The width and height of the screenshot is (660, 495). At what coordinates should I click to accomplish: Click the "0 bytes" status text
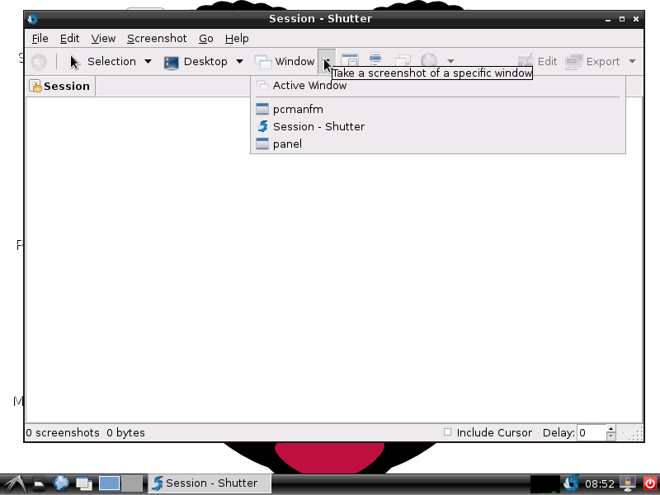(x=125, y=432)
